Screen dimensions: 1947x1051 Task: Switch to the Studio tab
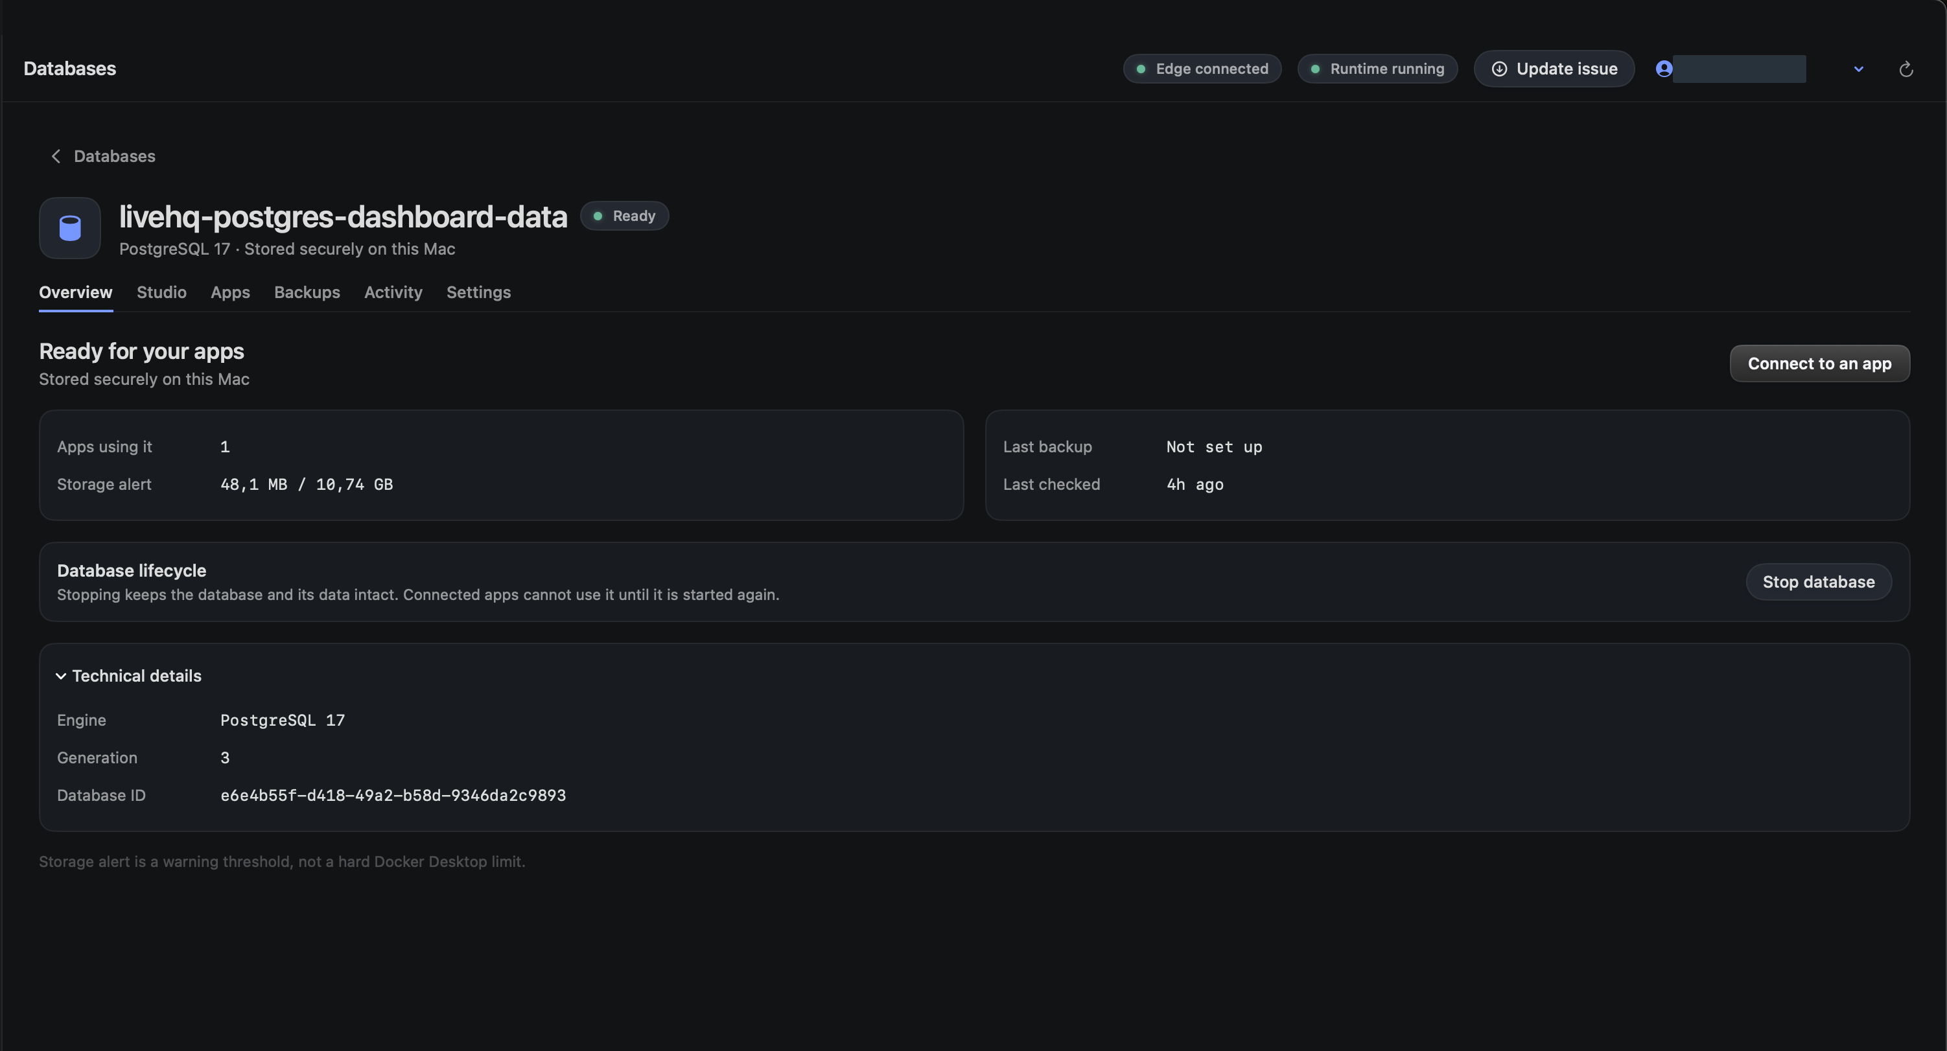coord(162,292)
